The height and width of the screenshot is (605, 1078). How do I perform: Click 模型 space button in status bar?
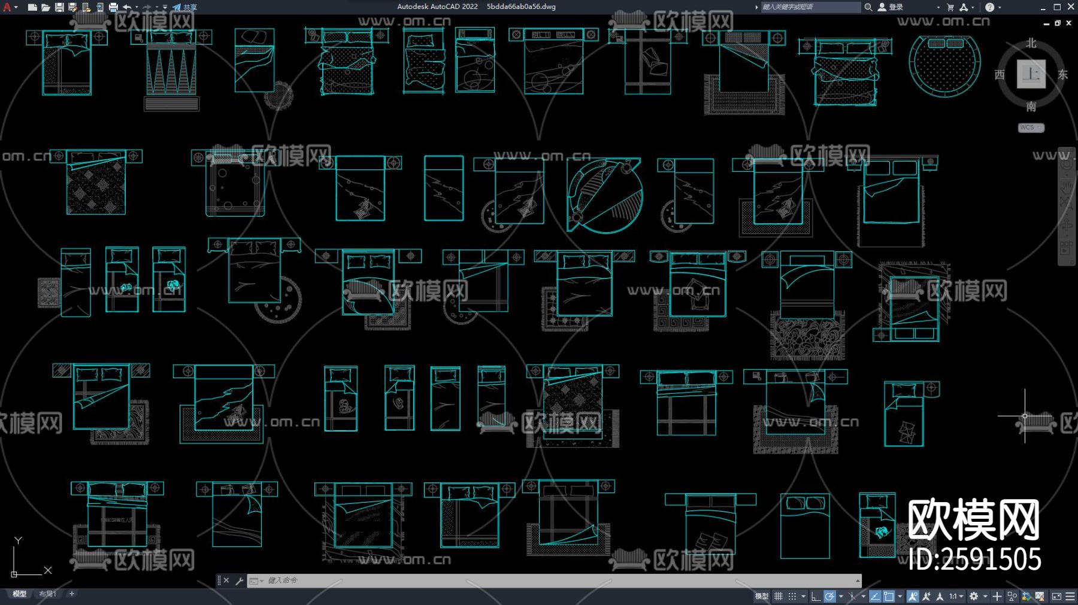762,596
